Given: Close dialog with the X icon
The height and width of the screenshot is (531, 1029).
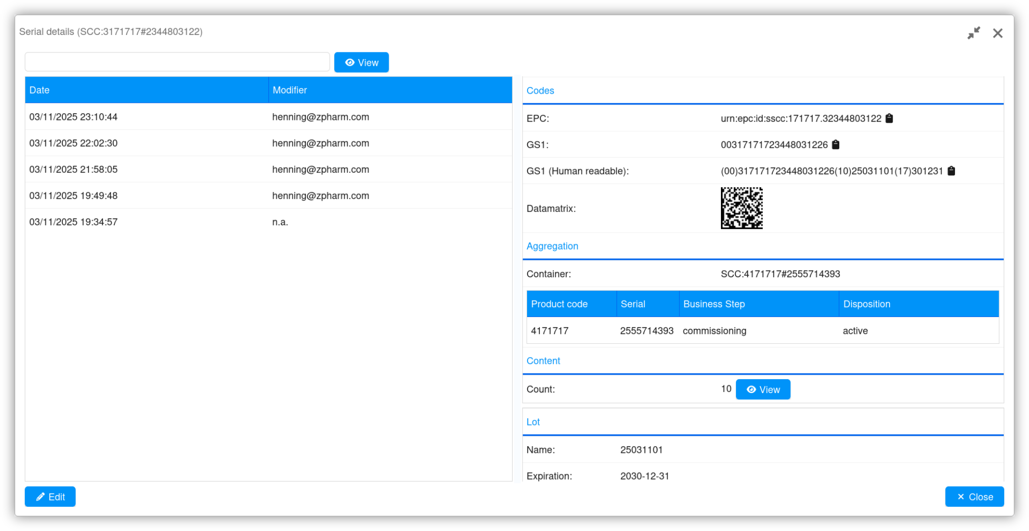Looking at the screenshot, I should coord(998,33).
